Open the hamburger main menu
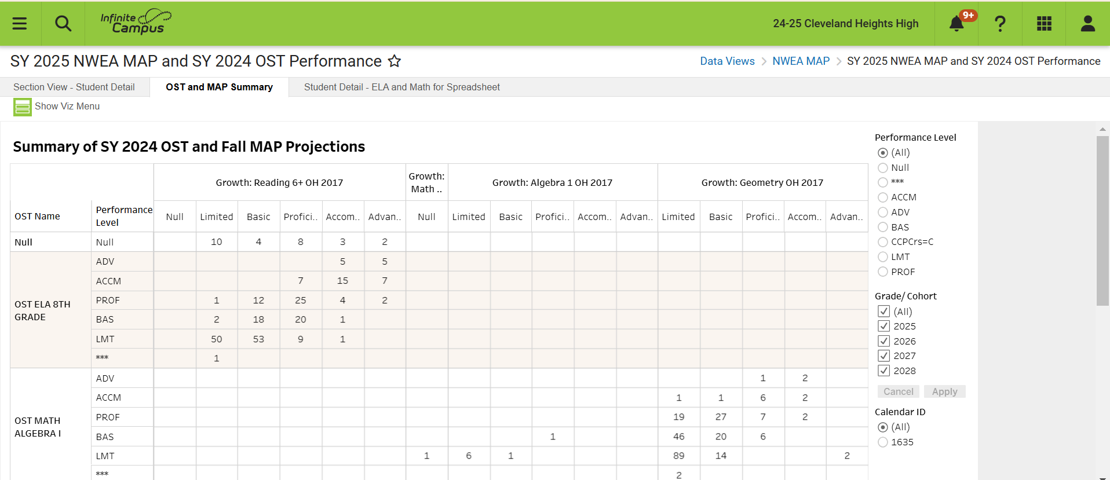 pyautogui.click(x=20, y=23)
